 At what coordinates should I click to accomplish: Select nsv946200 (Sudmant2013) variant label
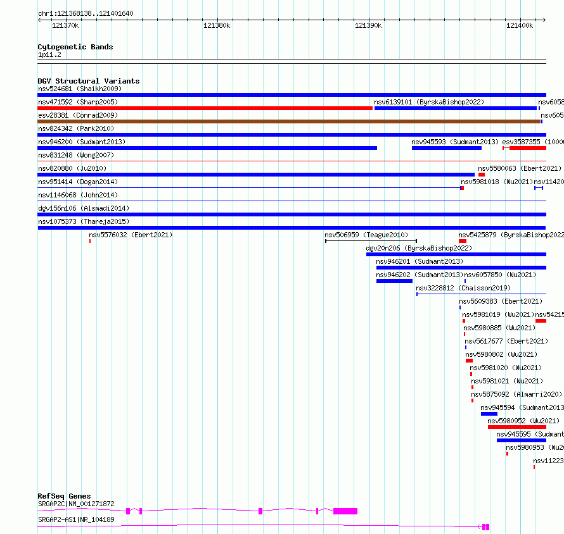(x=82, y=142)
